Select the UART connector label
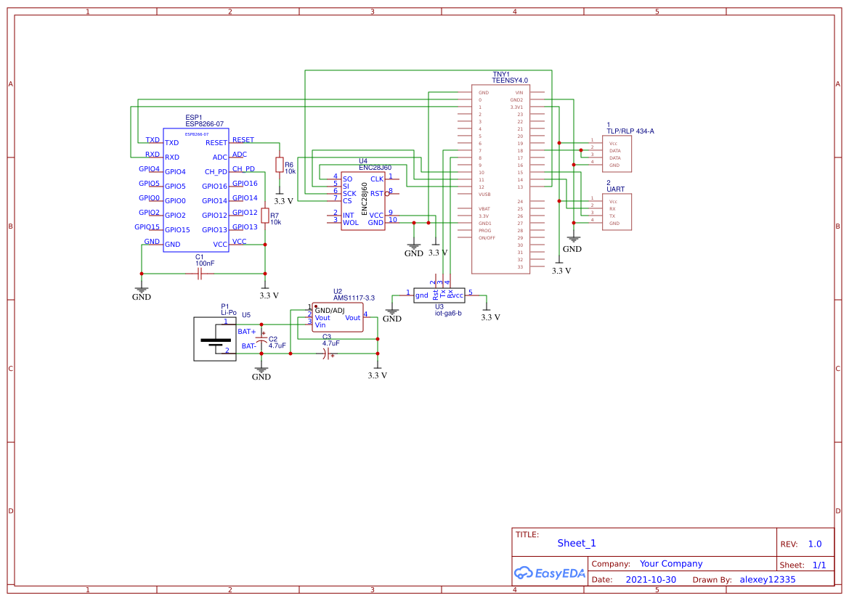 pos(616,189)
